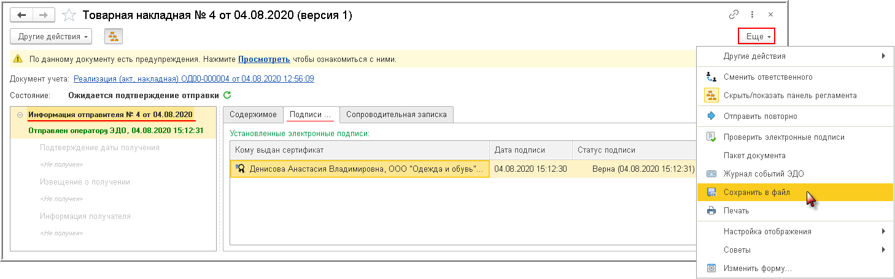The image size is (895, 279).
Task: Choose Сохранить в файл from the menu
Action: (x=756, y=192)
